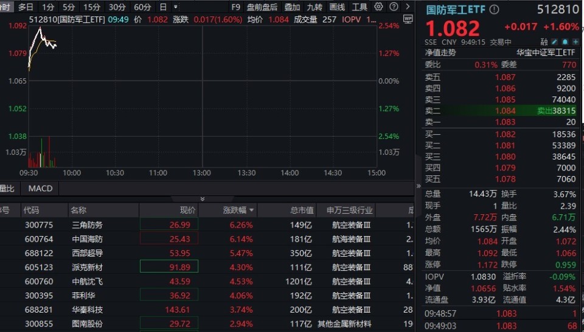Select the MACD indicator tab

pos(40,189)
